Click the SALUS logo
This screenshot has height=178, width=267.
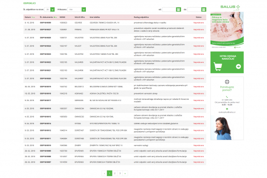230,7
